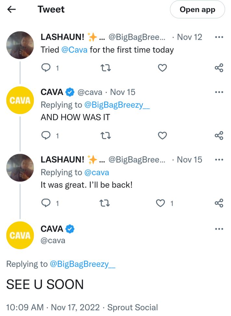Screen dimensions: 231x316
Task: Like the 'It was great. I'll be back!' tweet
Action: [160, 203]
